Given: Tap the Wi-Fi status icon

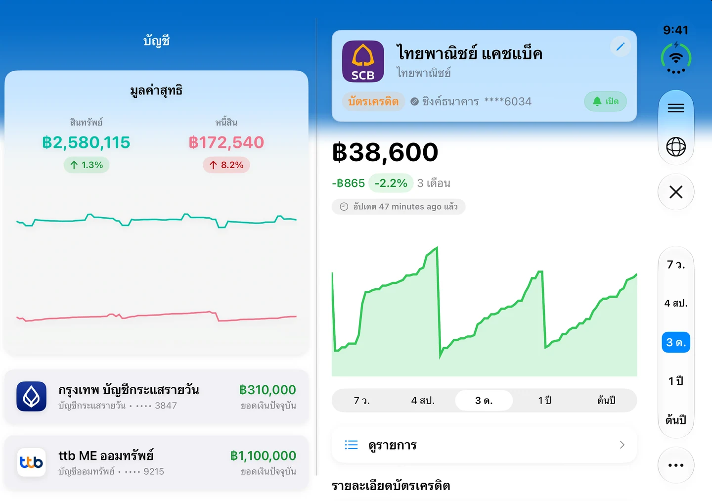Looking at the screenshot, I should 676,58.
